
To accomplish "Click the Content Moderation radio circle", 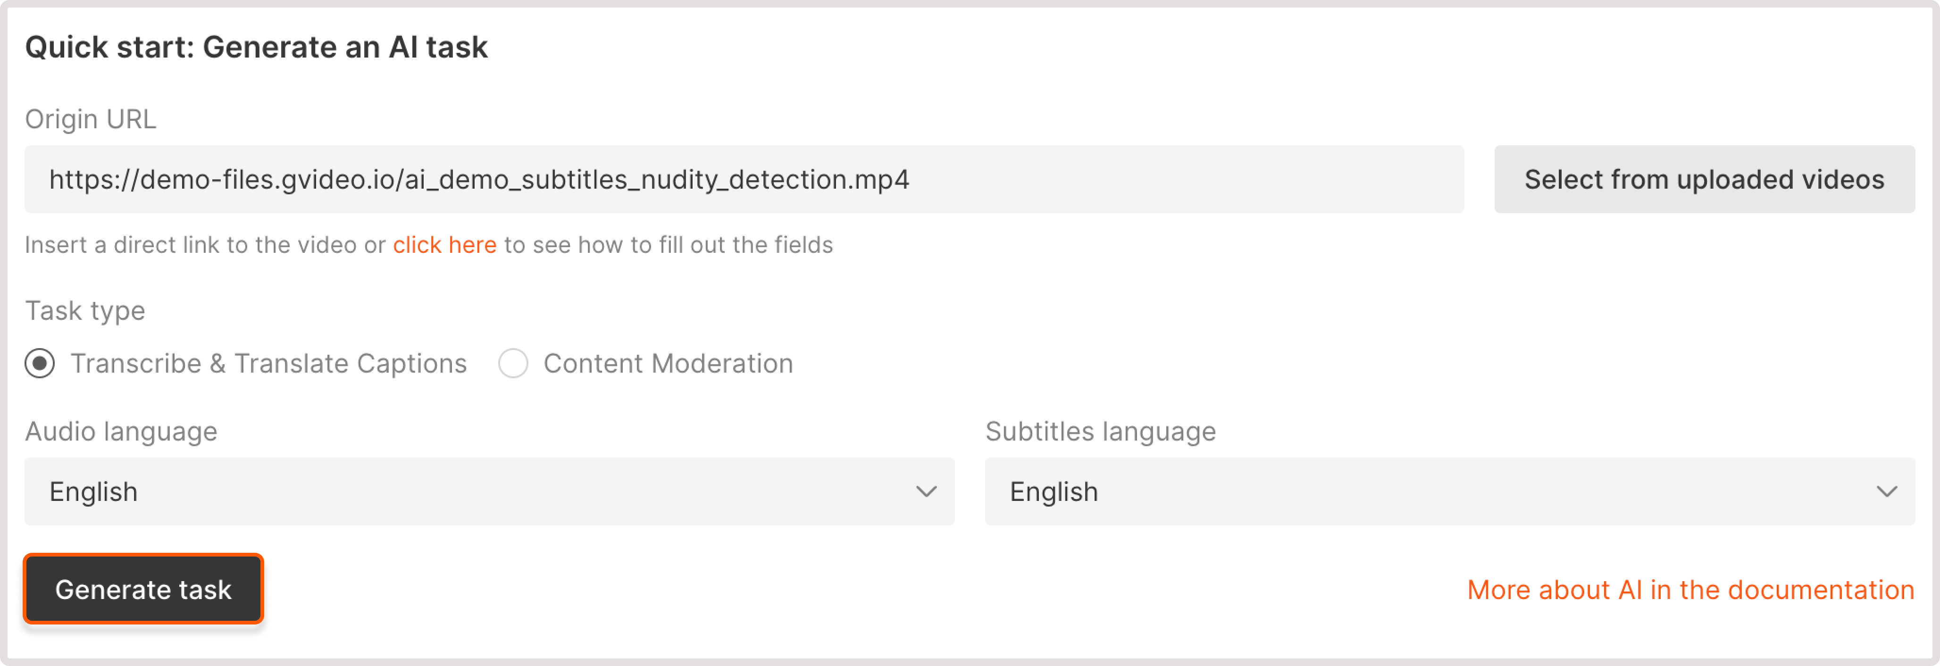I will click(514, 364).
